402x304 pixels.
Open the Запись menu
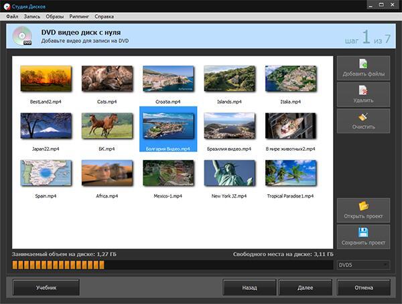[x=32, y=16]
